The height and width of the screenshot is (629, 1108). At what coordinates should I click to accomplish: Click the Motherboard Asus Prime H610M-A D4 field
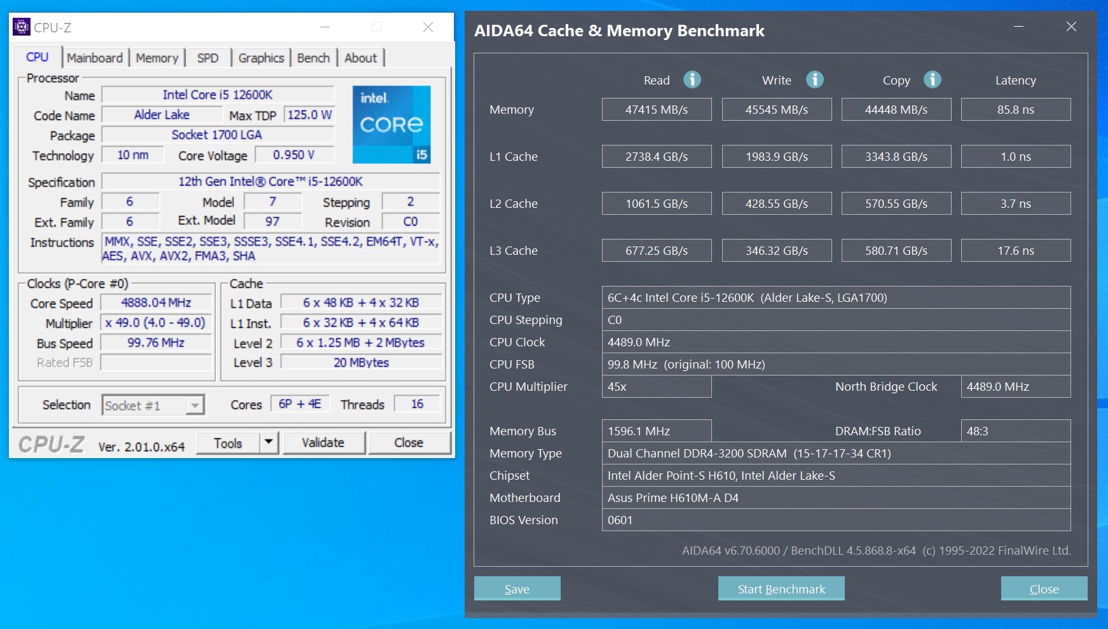pyautogui.click(x=836, y=497)
